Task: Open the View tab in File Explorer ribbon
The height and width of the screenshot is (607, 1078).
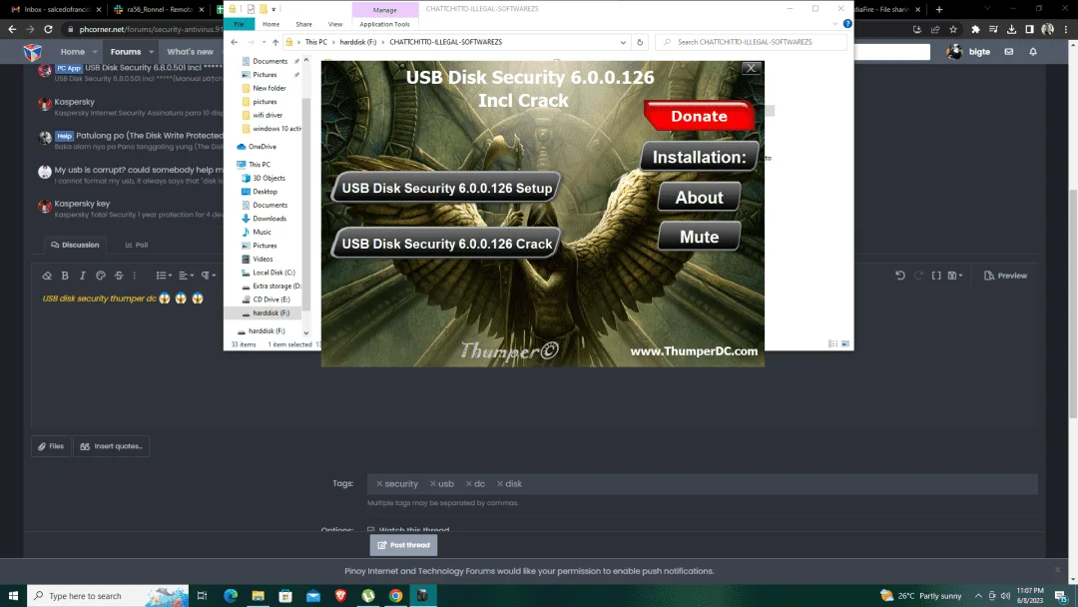Action: (x=334, y=24)
